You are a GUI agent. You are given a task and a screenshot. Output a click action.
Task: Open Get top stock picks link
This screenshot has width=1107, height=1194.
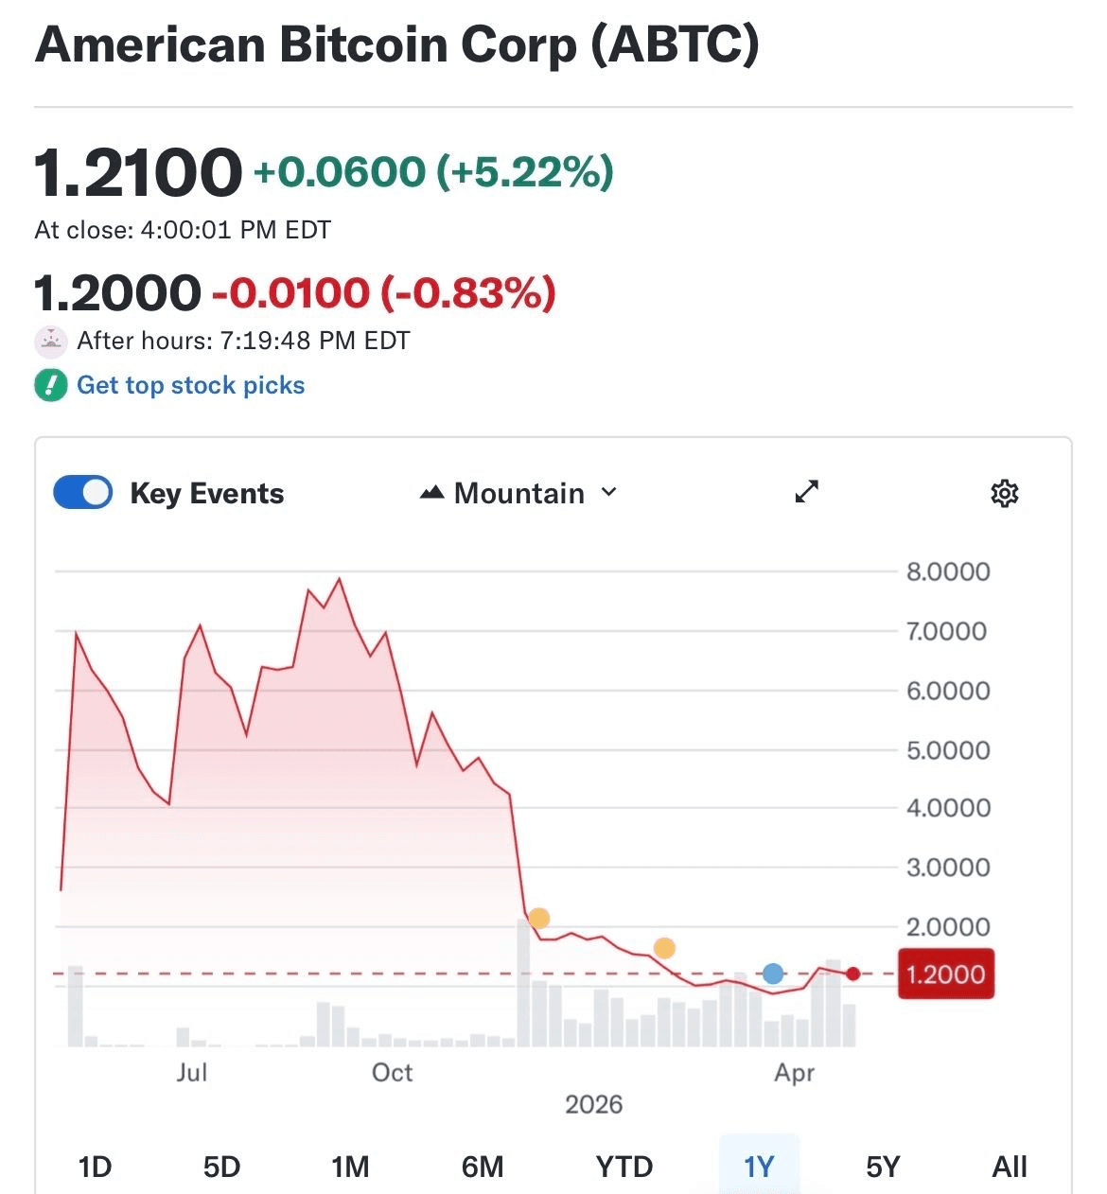point(190,385)
